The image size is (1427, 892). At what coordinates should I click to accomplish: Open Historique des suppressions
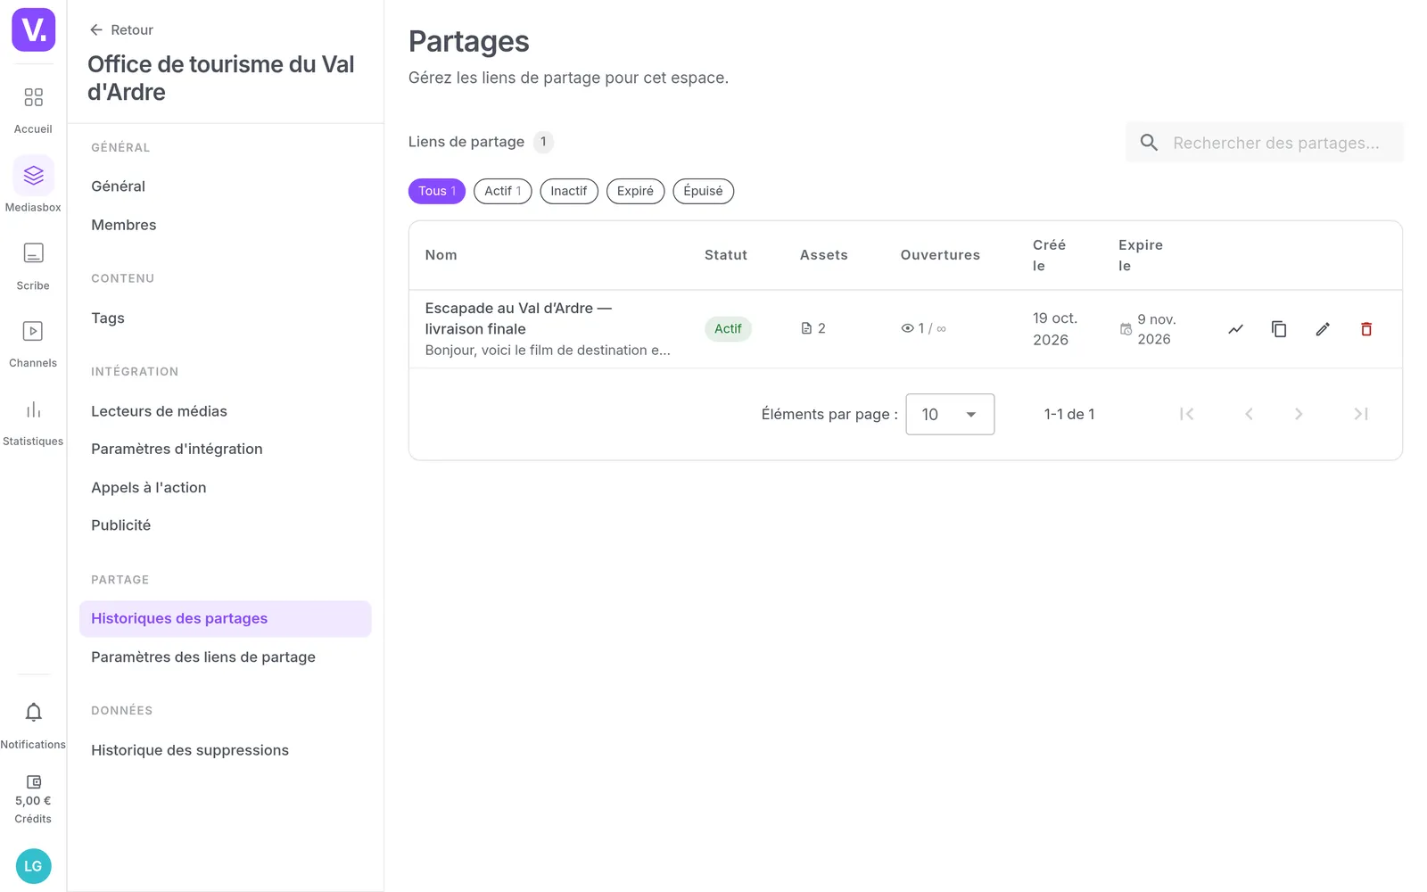tap(225, 750)
